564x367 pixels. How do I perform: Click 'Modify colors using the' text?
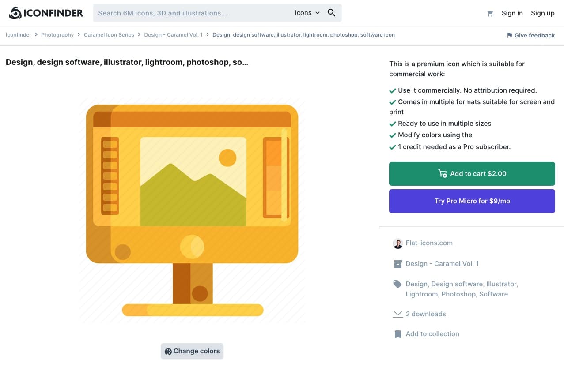(435, 135)
